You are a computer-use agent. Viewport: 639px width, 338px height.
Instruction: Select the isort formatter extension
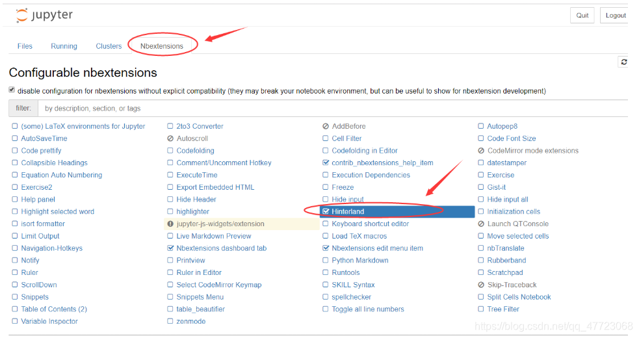coord(43,224)
